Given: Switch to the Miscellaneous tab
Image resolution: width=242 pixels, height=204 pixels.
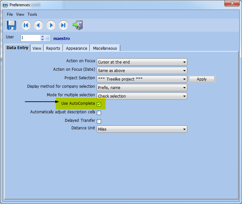Looking at the screenshot, I should (105, 48).
